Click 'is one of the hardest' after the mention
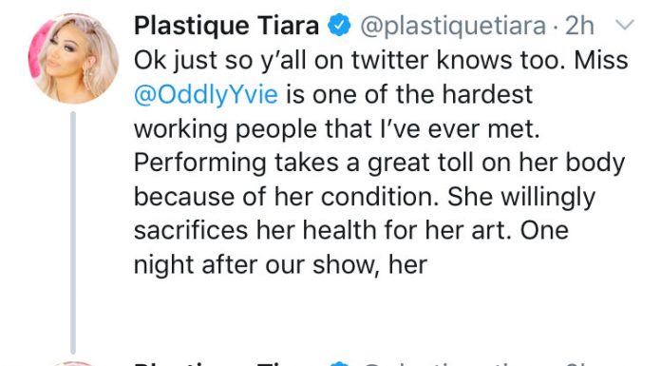Viewport: 661px width, 366px height. point(409,94)
